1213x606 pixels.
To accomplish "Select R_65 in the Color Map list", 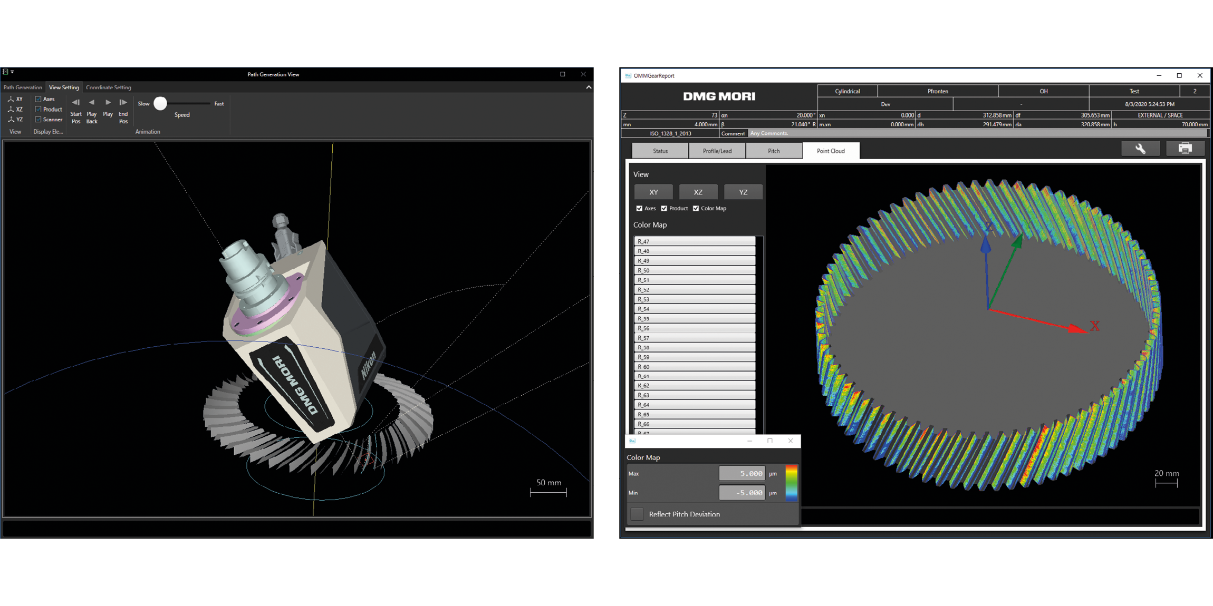I will 695,414.
